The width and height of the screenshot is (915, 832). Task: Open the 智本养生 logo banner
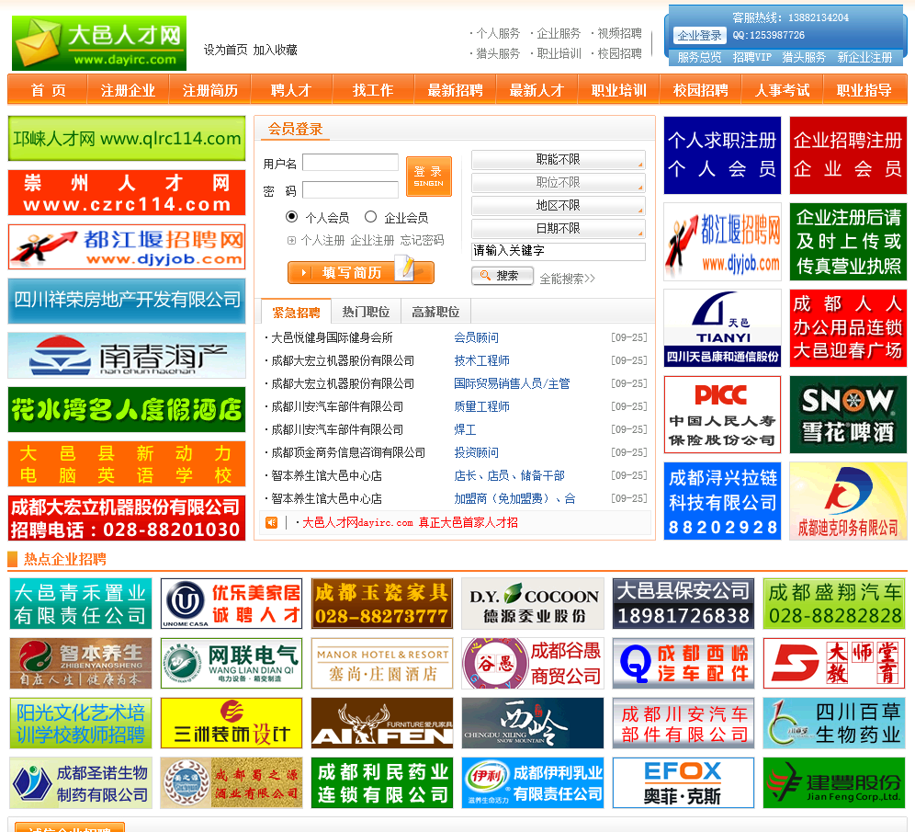point(81,663)
